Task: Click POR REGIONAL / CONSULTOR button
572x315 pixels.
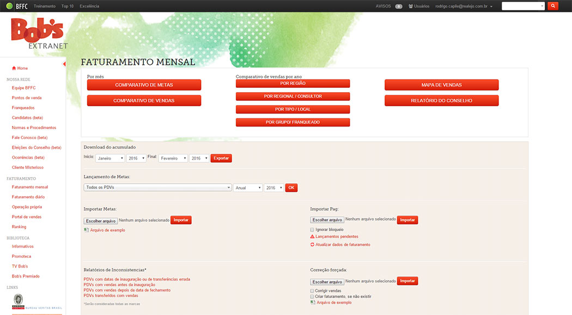Action: tap(293, 96)
